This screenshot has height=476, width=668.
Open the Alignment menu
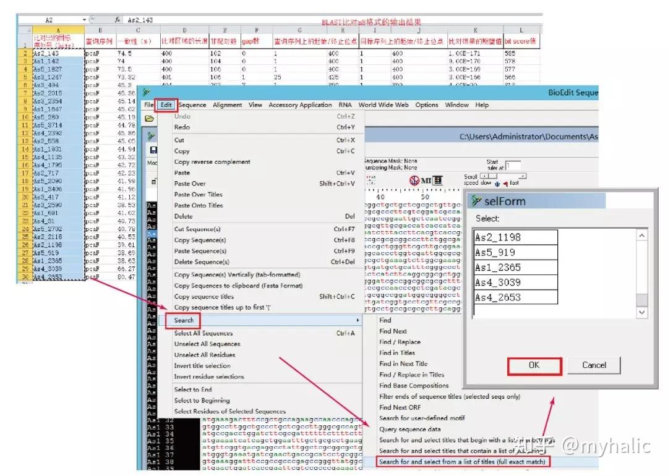tap(227, 104)
